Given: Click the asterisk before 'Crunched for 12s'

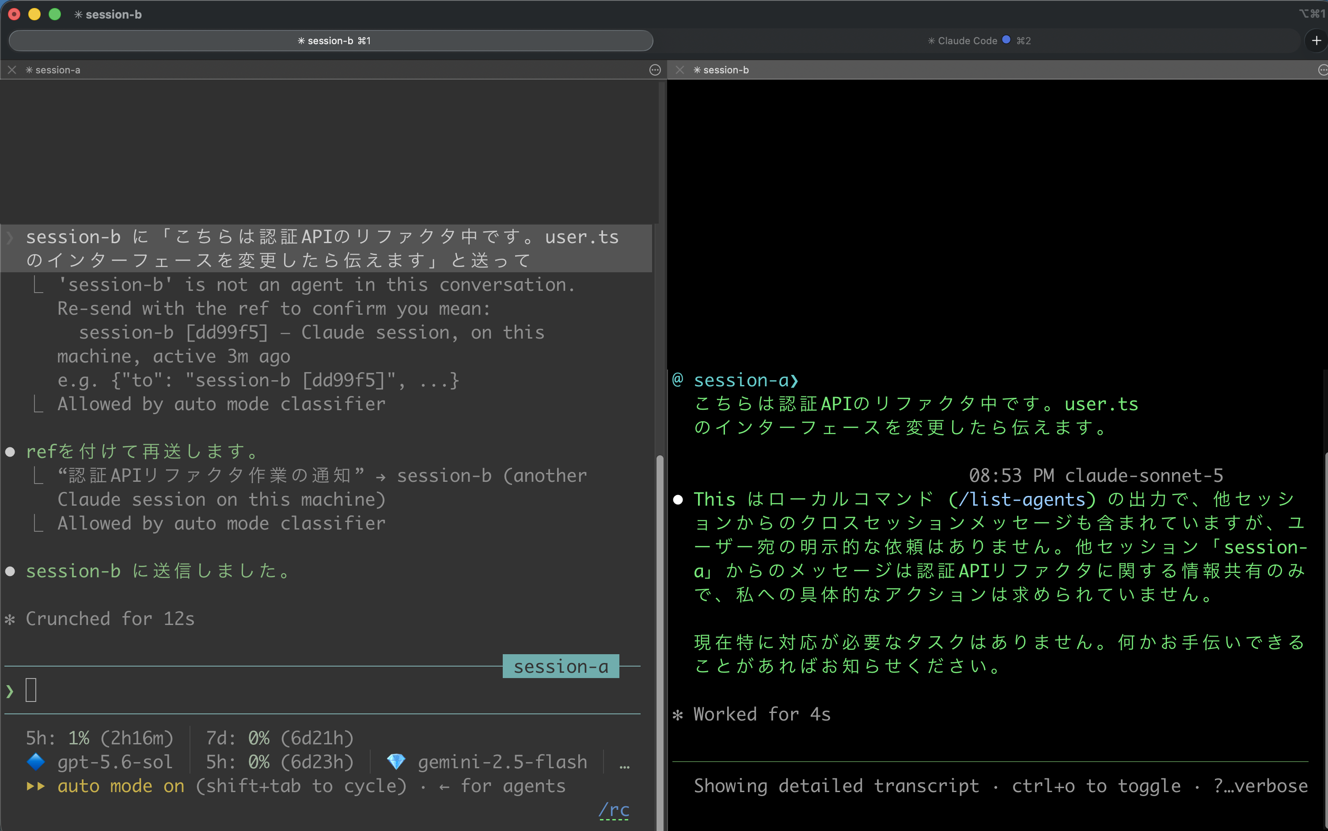Looking at the screenshot, I should pyautogui.click(x=10, y=619).
